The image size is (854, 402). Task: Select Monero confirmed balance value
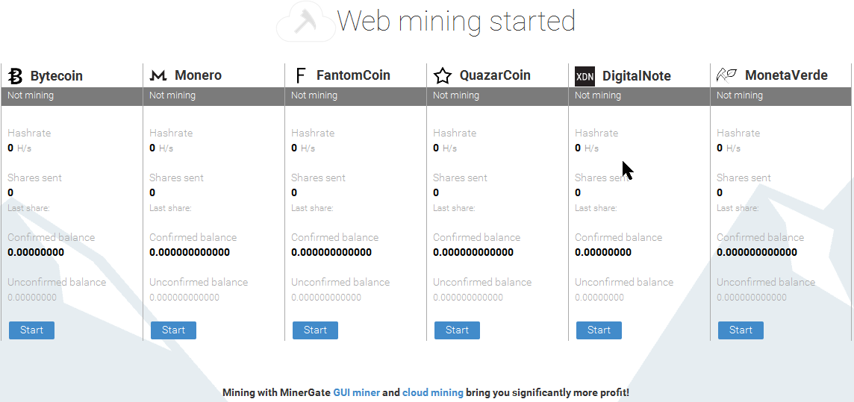[190, 252]
